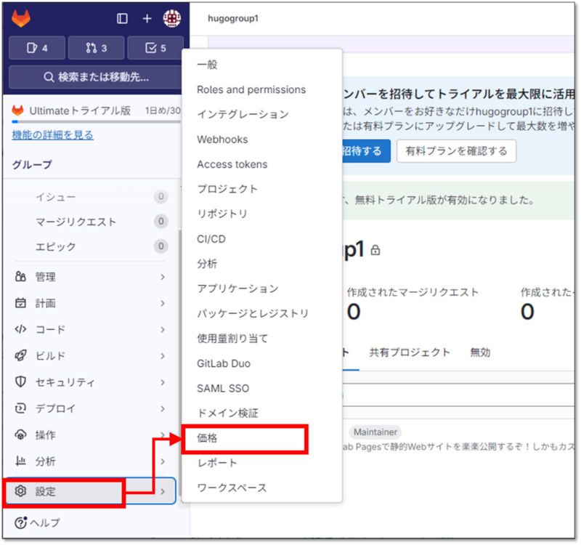The width and height of the screenshot is (581, 545).
Task: Expand the デプロイ section in sidebar
Action: (45, 408)
